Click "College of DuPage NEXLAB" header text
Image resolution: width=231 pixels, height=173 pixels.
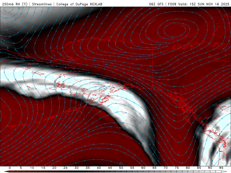[x=79, y=4]
